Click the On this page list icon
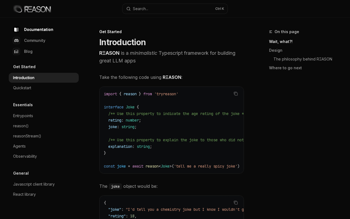This screenshot has width=350, height=219. click(x=271, y=32)
